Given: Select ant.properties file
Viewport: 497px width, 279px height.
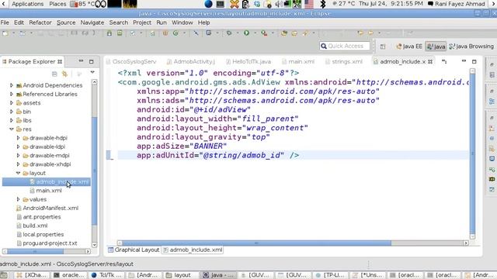Looking at the screenshot, I should click(x=38, y=217).
